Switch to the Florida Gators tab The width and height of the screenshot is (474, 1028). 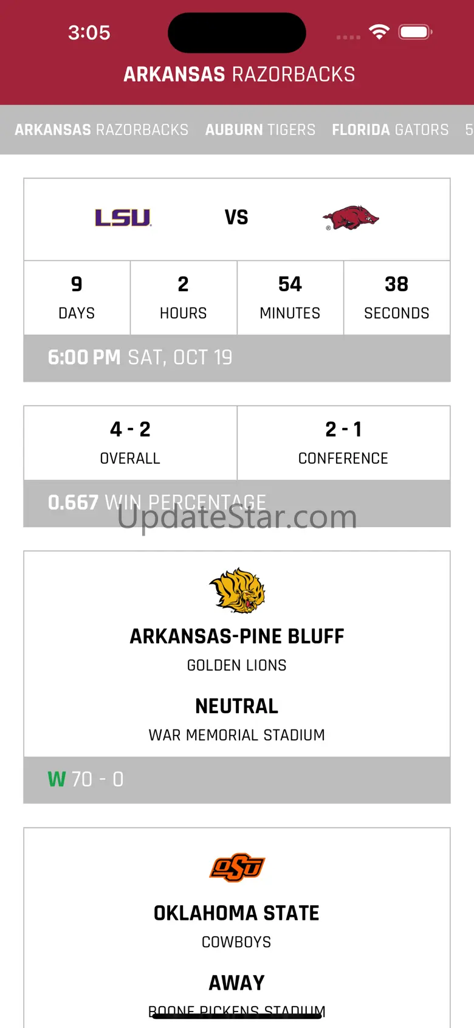coord(390,129)
